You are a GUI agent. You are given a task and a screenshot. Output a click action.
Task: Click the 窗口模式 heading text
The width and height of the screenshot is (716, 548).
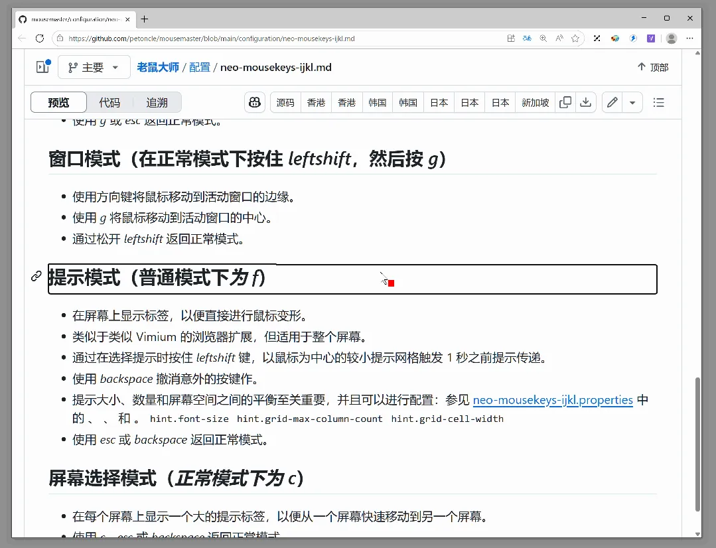pyautogui.click(x=247, y=159)
